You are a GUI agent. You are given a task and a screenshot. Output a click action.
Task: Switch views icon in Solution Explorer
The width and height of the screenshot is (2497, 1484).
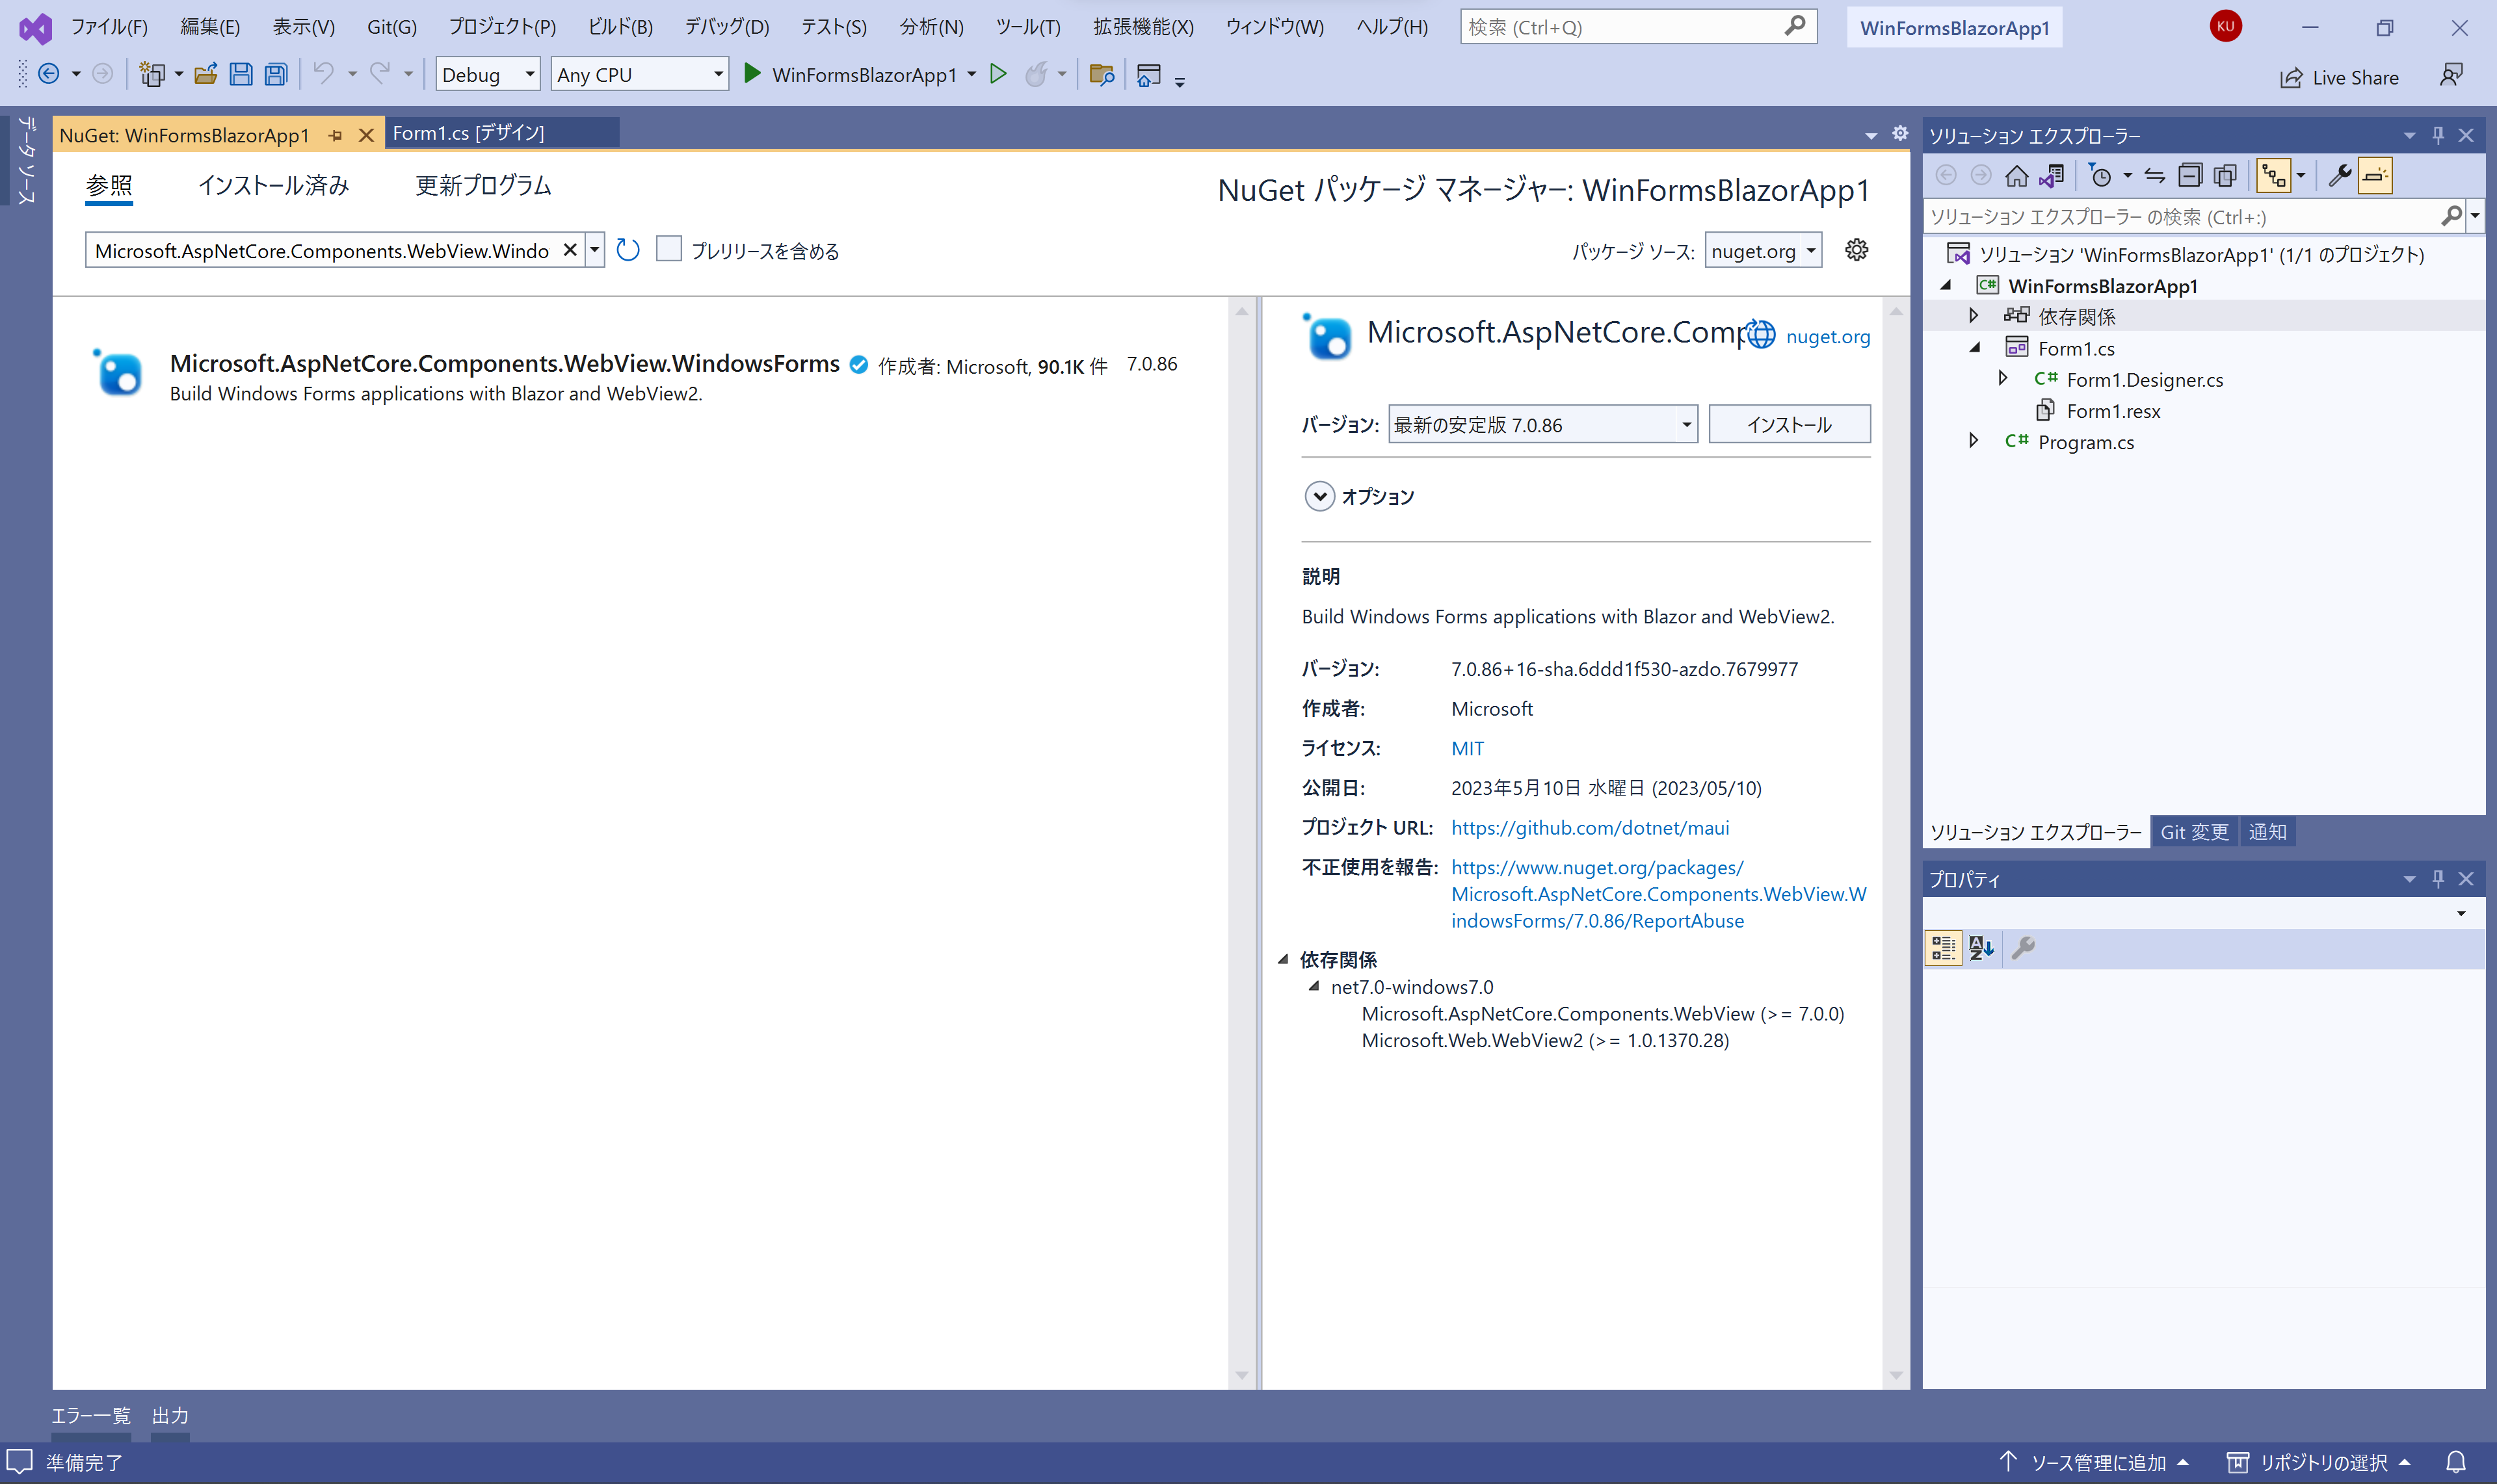2052,176
